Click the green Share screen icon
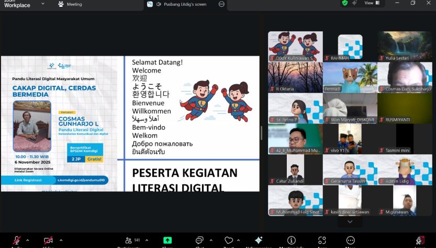Image resolution: width=436 pixels, height=248 pixels. coord(167,240)
